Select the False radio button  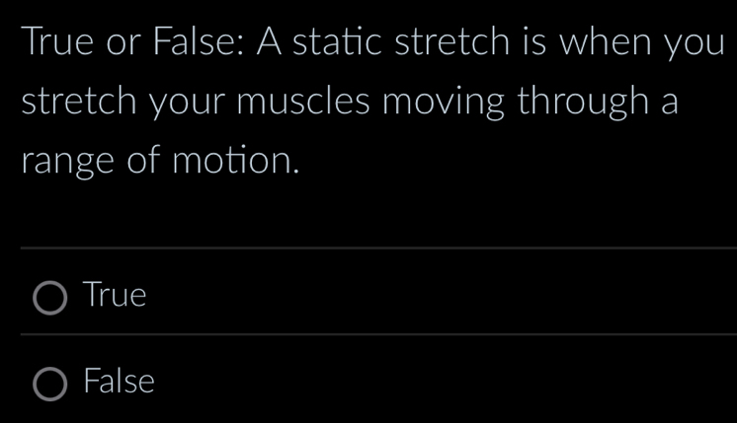click(51, 383)
